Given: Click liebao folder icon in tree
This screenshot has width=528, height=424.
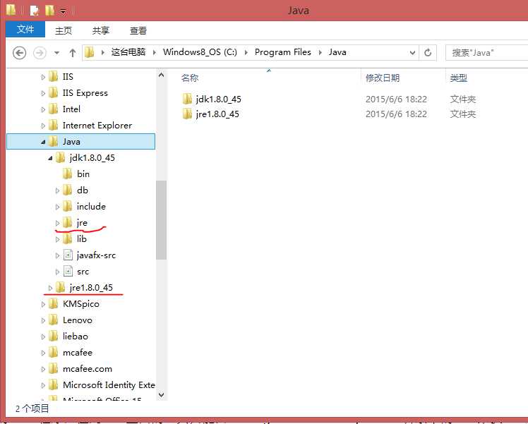Looking at the screenshot, I should pyautogui.click(x=53, y=336).
